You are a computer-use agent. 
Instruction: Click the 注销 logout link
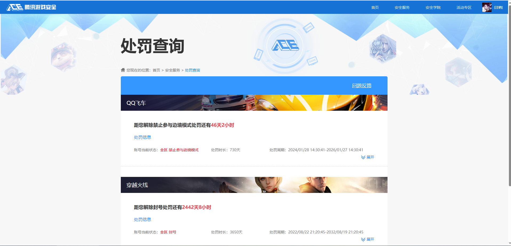[x=498, y=7]
